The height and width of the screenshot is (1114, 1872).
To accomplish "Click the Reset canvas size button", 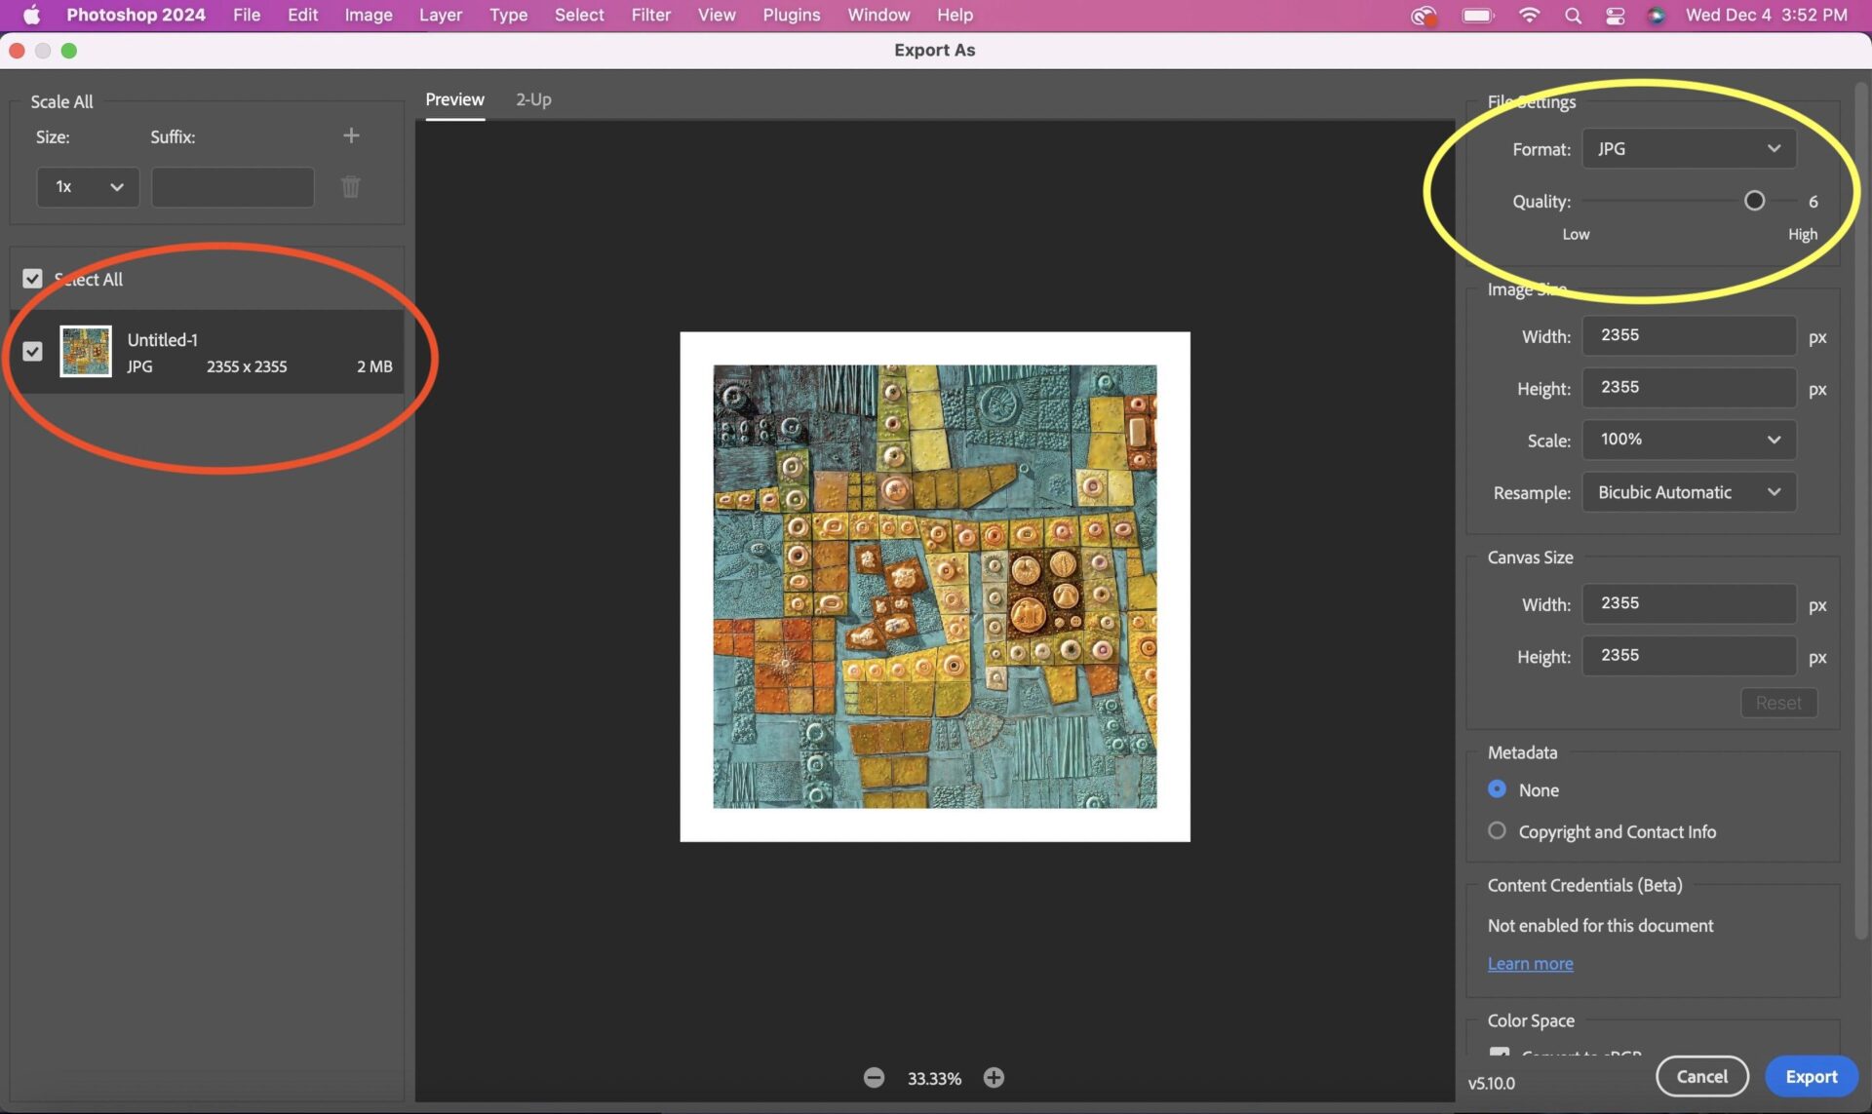I will pos(1778,703).
